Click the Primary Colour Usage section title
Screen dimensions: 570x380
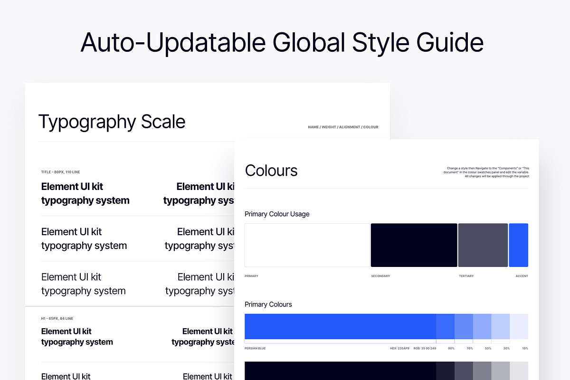(277, 214)
